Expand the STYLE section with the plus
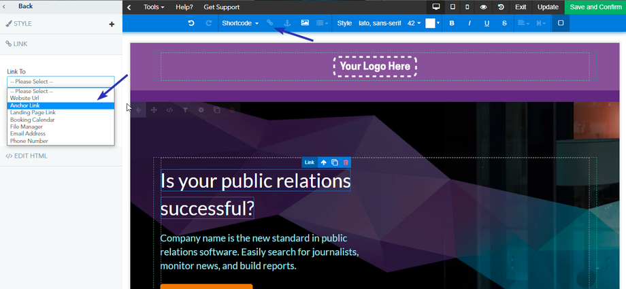 tap(112, 24)
